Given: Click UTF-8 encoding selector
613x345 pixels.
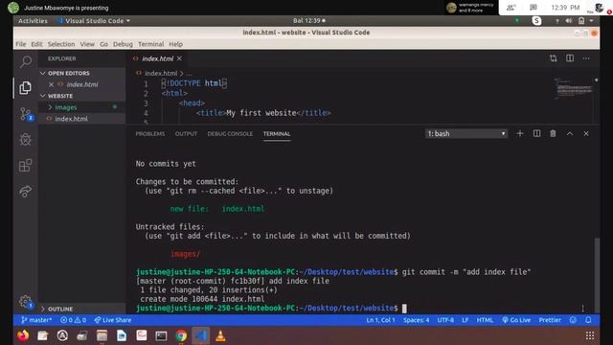Looking at the screenshot, I should 445,320.
